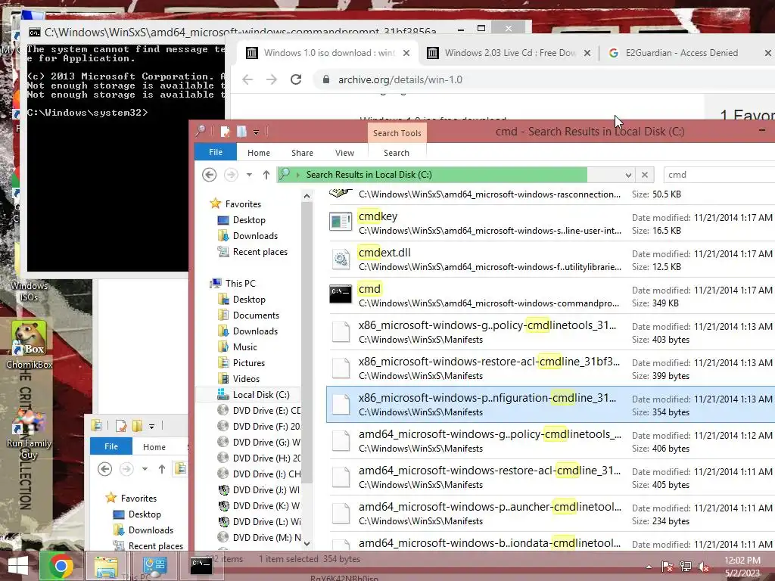Open the Command Prompt taskbar icon
Image resolution: width=775 pixels, height=581 pixels.
[x=201, y=566]
